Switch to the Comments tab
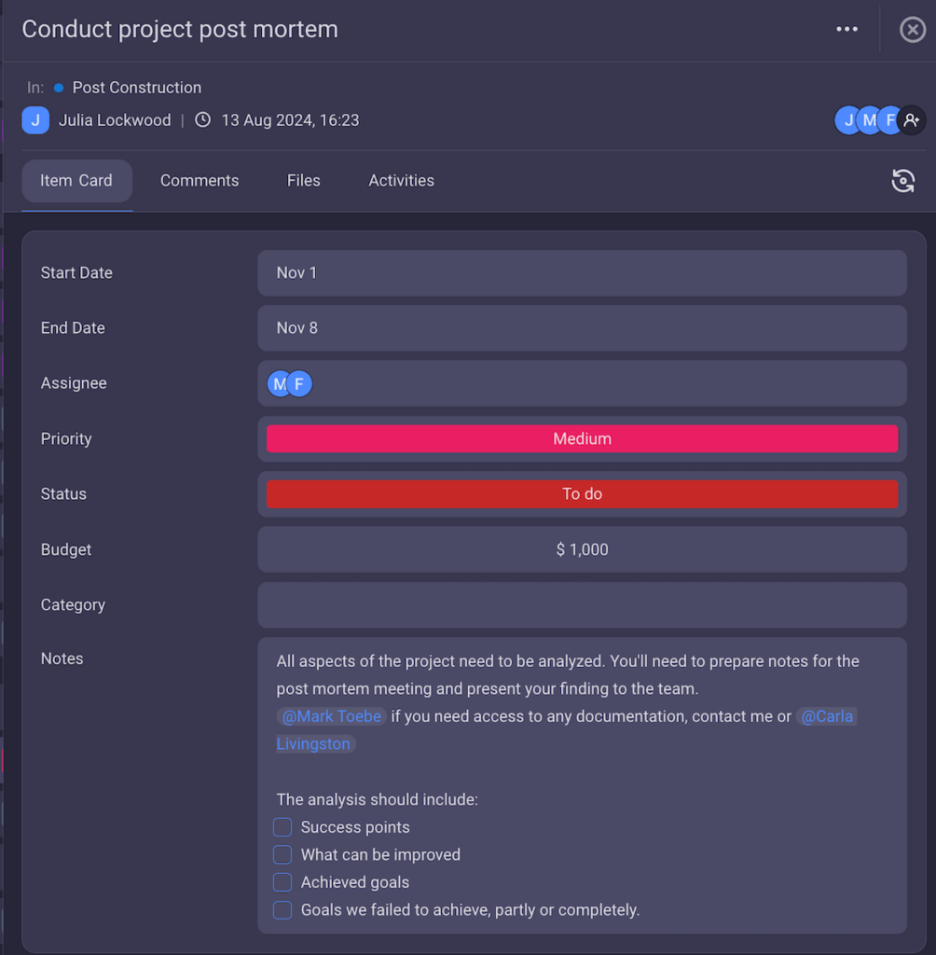 coord(200,181)
